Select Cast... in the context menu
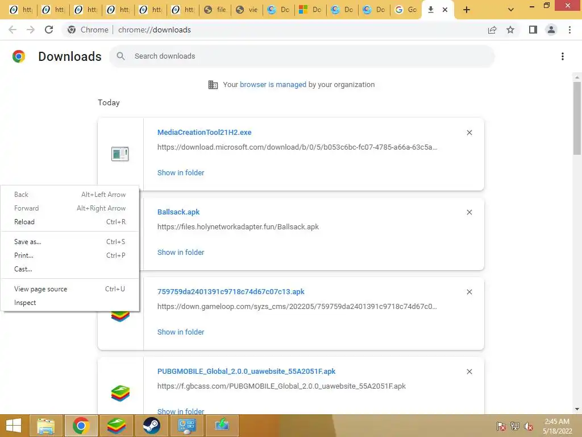The height and width of the screenshot is (437, 582). [x=70, y=269]
